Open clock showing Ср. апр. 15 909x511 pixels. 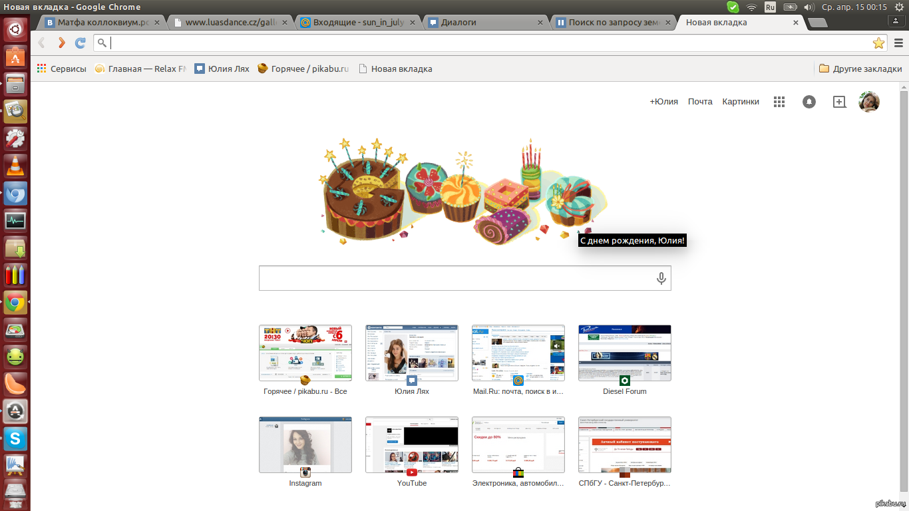click(854, 7)
